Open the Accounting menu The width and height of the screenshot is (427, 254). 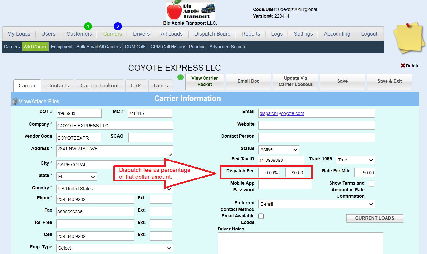tap(337, 34)
